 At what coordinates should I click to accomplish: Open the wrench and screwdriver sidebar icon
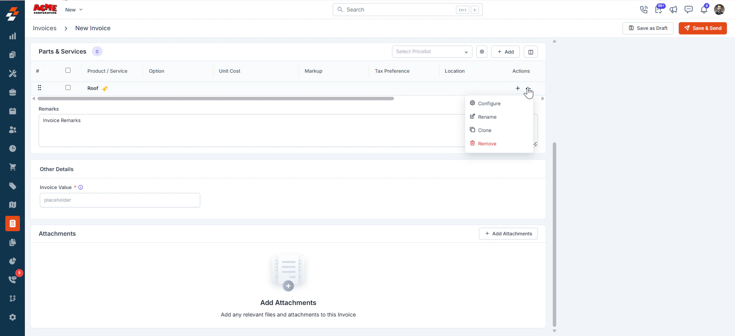[13, 73]
